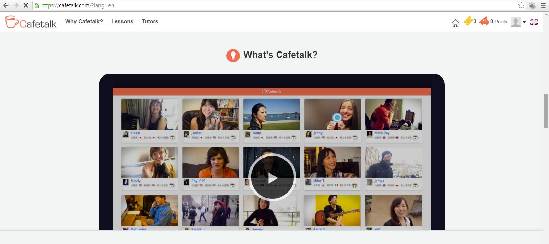The height and width of the screenshot is (244, 549).
Task: Change language via the UK flag
Action: tap(534, 22)
